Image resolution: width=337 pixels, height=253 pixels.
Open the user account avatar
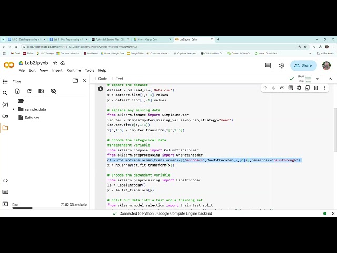coord(326,65)
